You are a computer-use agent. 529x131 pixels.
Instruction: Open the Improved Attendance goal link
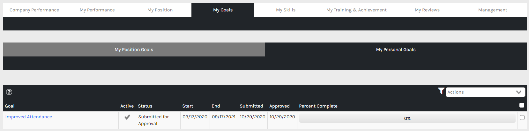pyautogui.click(x=29, y=117)
